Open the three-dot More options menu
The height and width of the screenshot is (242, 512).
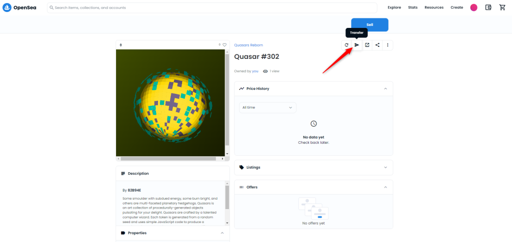[x=387, y=45]
